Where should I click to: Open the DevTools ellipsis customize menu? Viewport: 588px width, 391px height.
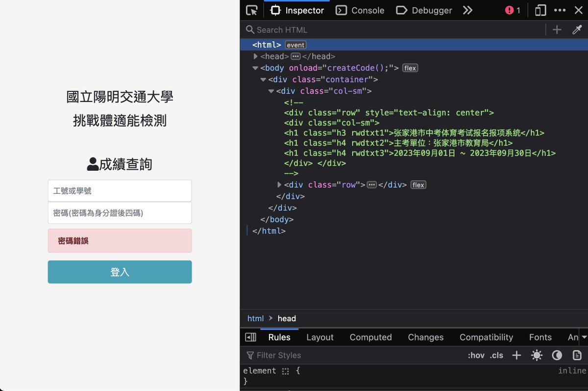pos(560,10)
